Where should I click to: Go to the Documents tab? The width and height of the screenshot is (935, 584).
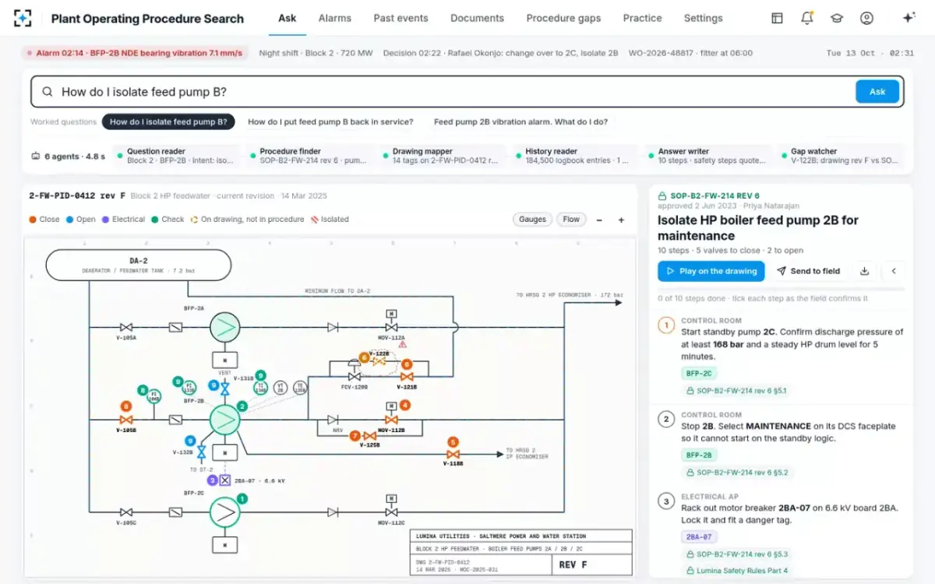pyautogui.click(x=477, y=18)
